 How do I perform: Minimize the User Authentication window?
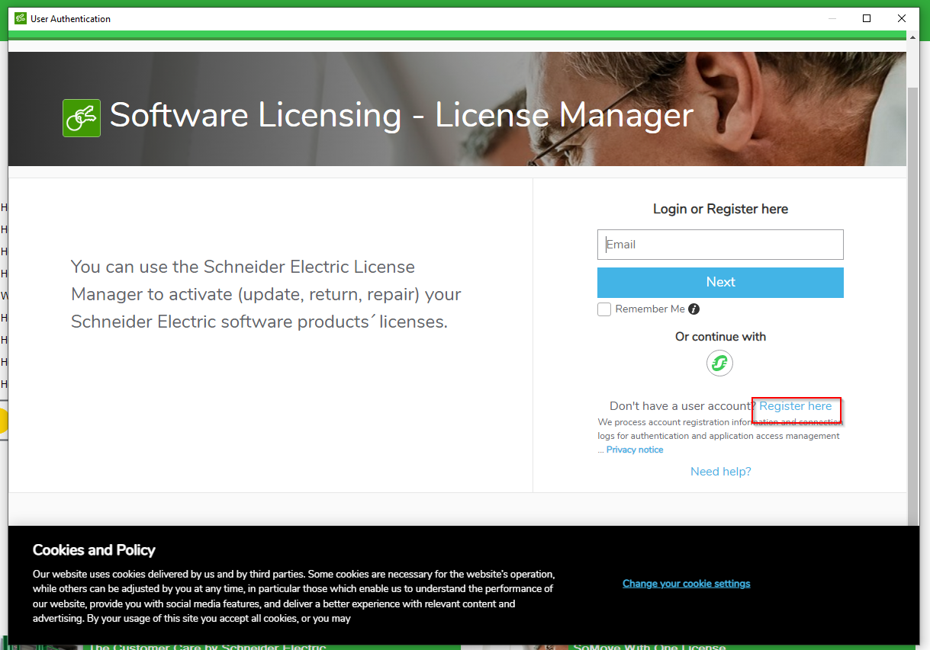coord(832,18)
